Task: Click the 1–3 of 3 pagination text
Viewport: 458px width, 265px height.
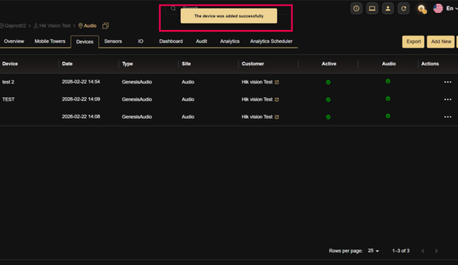Action: tap(401, 251)
